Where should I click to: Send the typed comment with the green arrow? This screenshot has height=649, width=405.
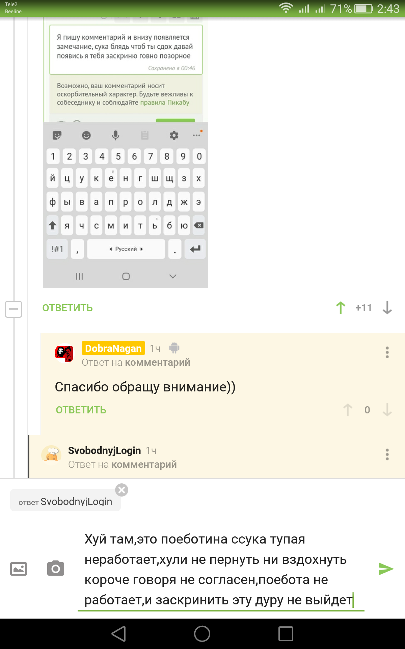pyautogui.click(x=386, y=569)
